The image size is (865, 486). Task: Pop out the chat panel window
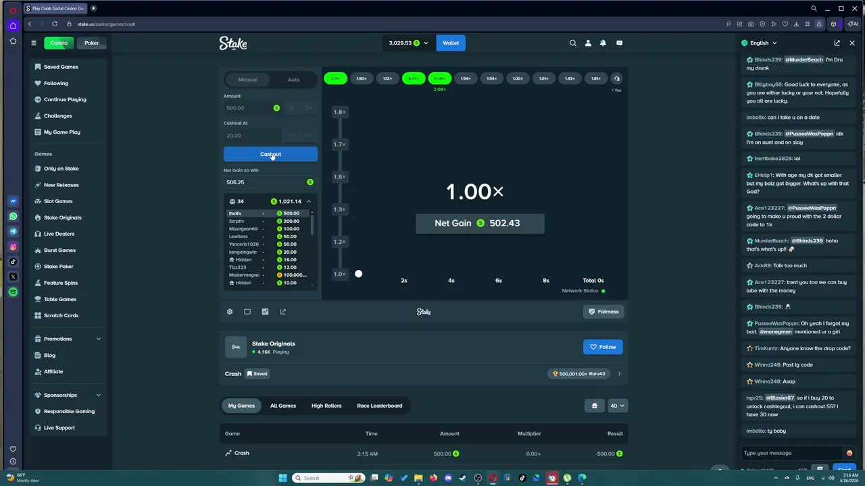(837, 43)
